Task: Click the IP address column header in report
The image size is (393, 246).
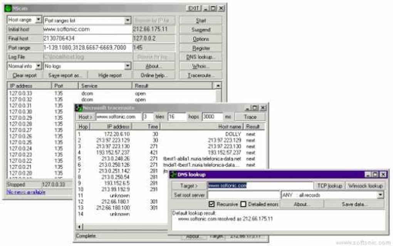Action: (29, 86)
